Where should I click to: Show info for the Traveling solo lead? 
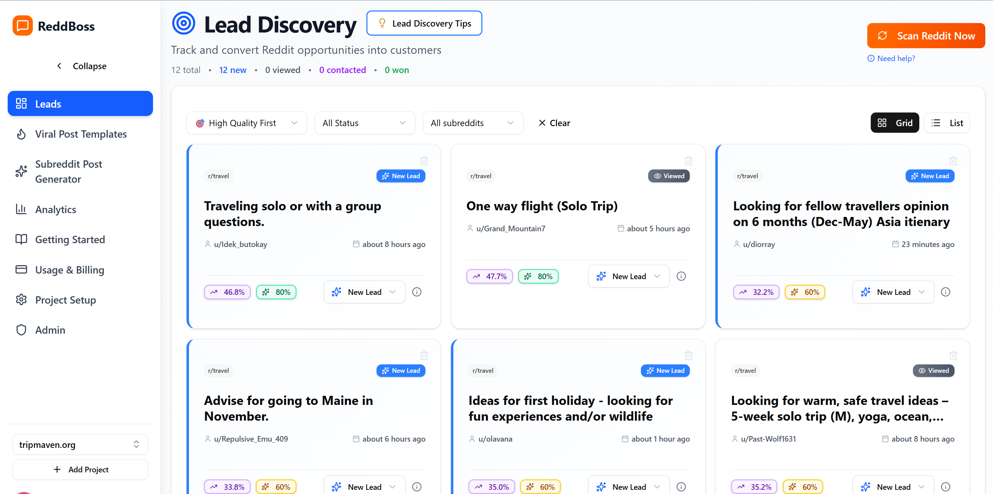coord(417,292)
